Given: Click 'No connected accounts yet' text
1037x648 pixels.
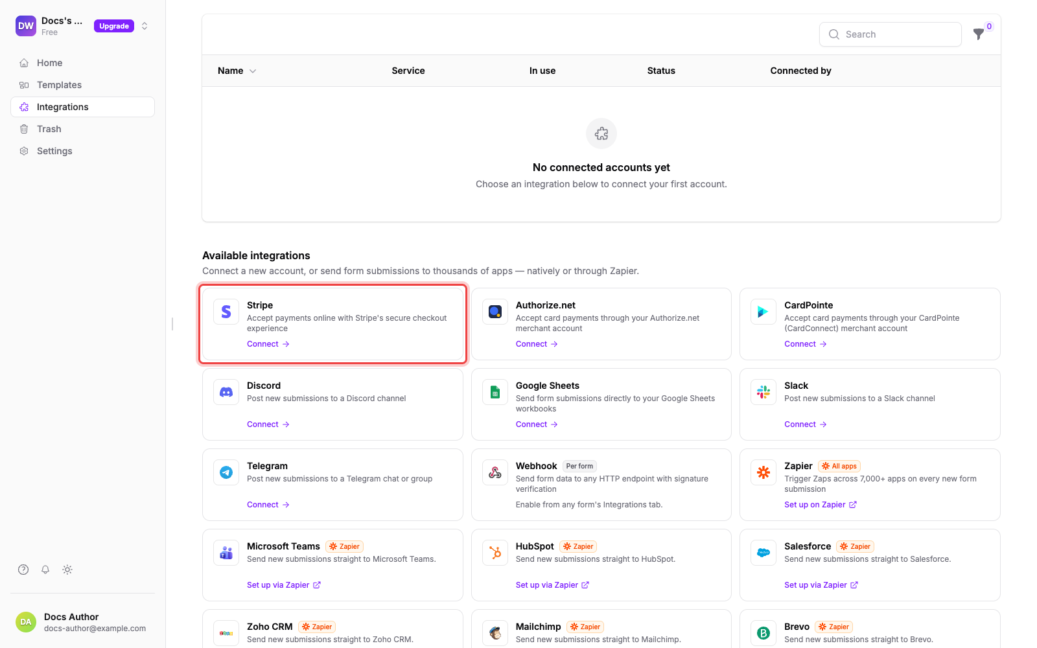Looking at the screenshot, I should coord(601,167).
